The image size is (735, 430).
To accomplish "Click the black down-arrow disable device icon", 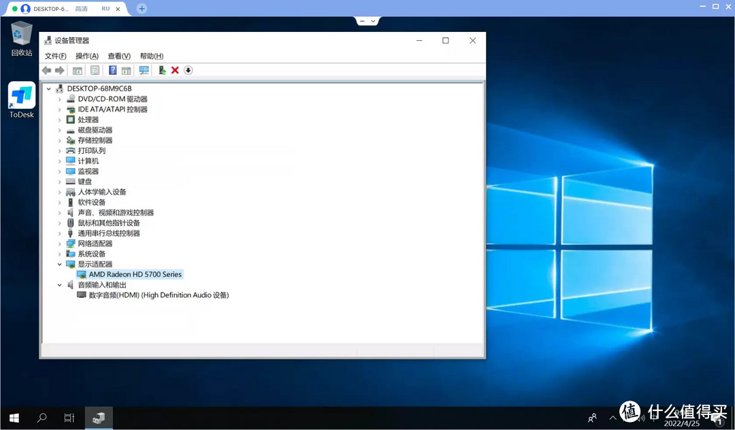I will [188, 70].
